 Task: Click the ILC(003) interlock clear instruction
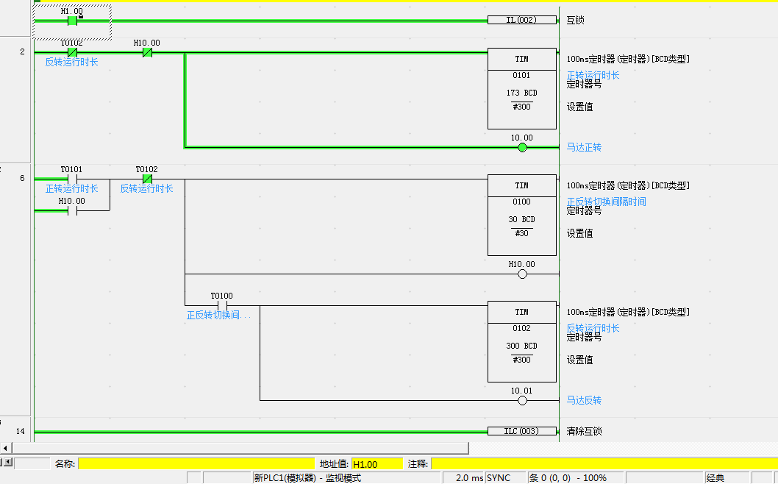click(521, 431)
